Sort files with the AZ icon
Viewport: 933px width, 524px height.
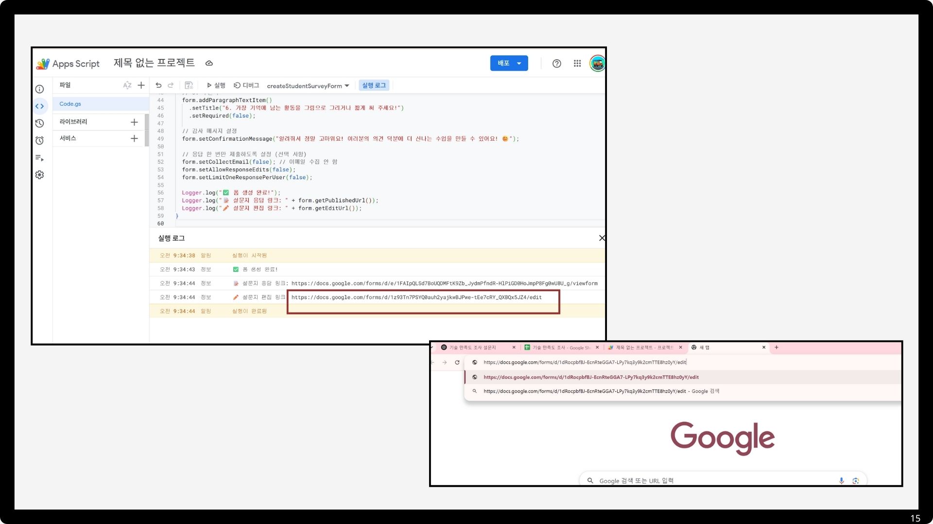click(127, 85)
